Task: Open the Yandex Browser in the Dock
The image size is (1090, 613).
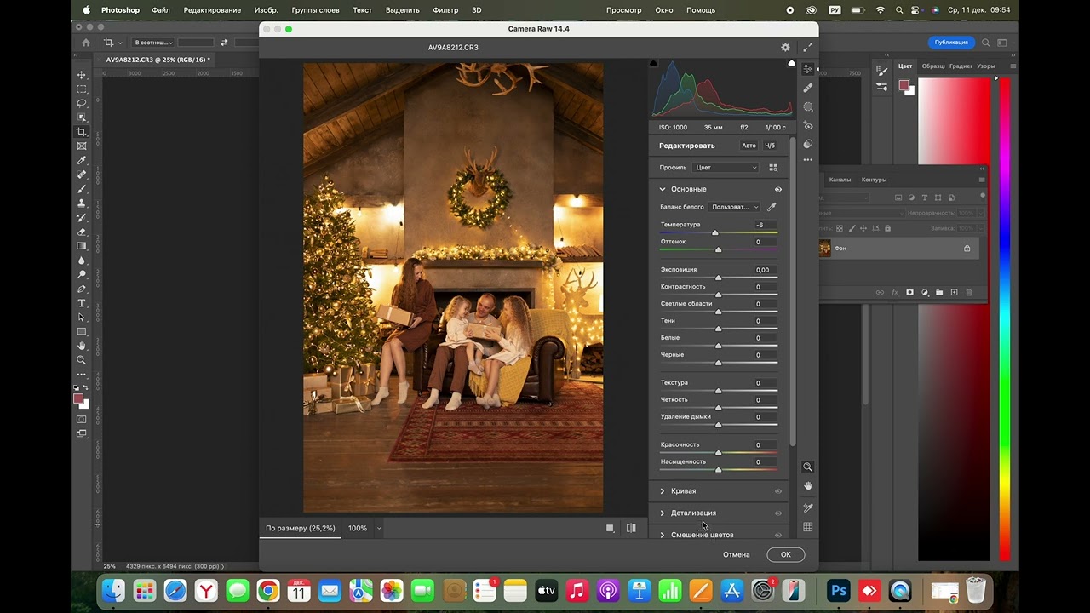Action: click(206, 590)
